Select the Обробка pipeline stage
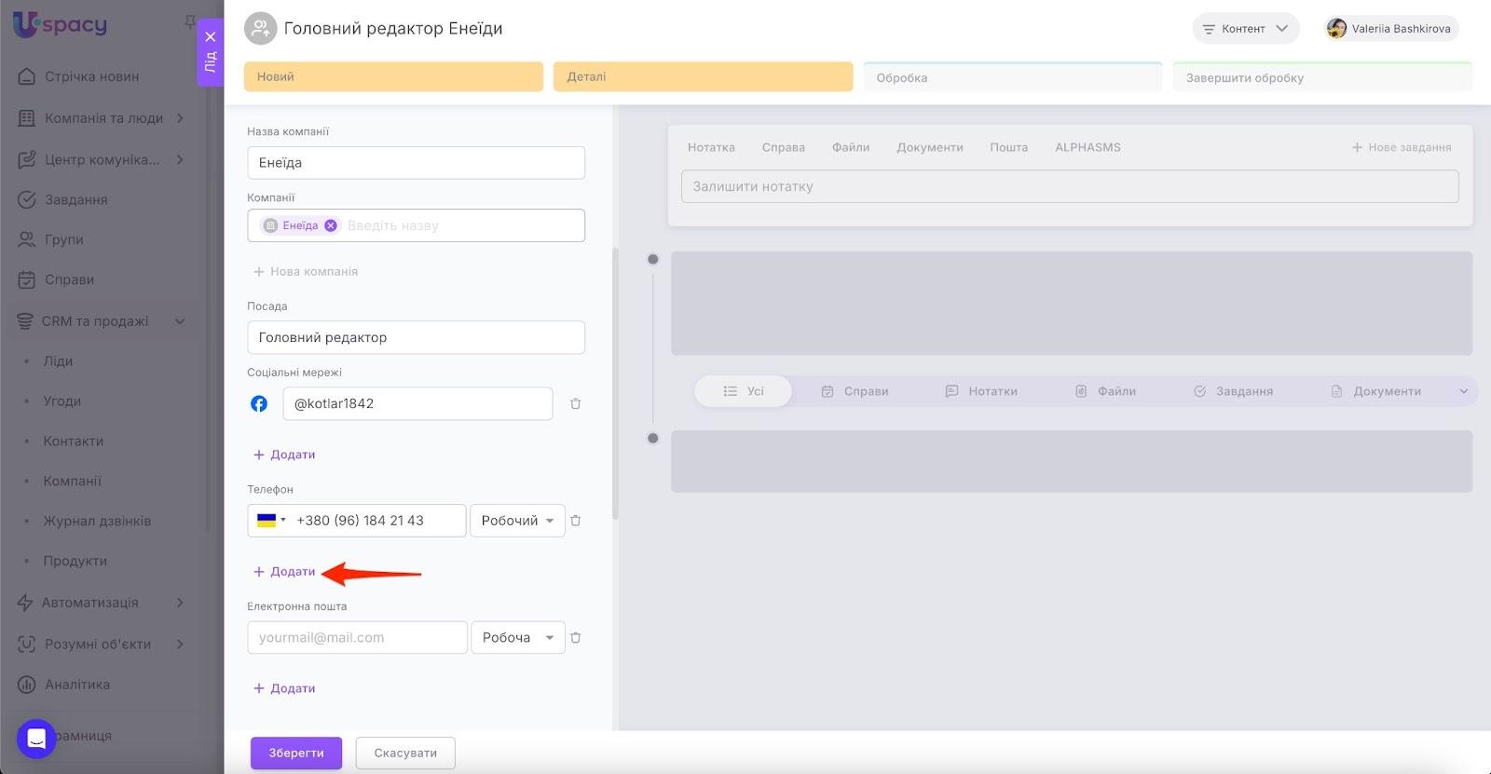The height and width of the screenshot is (774, 1491). pyautogui.click(x=1012, y=77)
